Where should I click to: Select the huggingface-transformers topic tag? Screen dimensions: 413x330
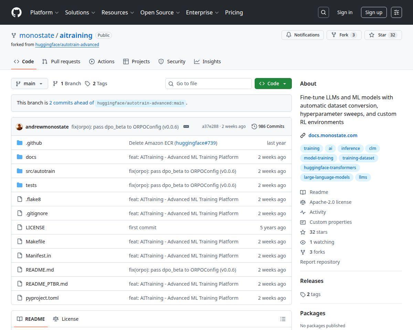tap(330, 168)
